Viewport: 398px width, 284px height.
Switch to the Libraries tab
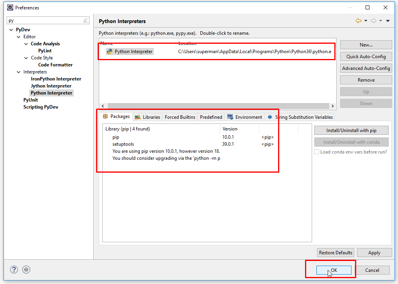(x=148, y=117)
